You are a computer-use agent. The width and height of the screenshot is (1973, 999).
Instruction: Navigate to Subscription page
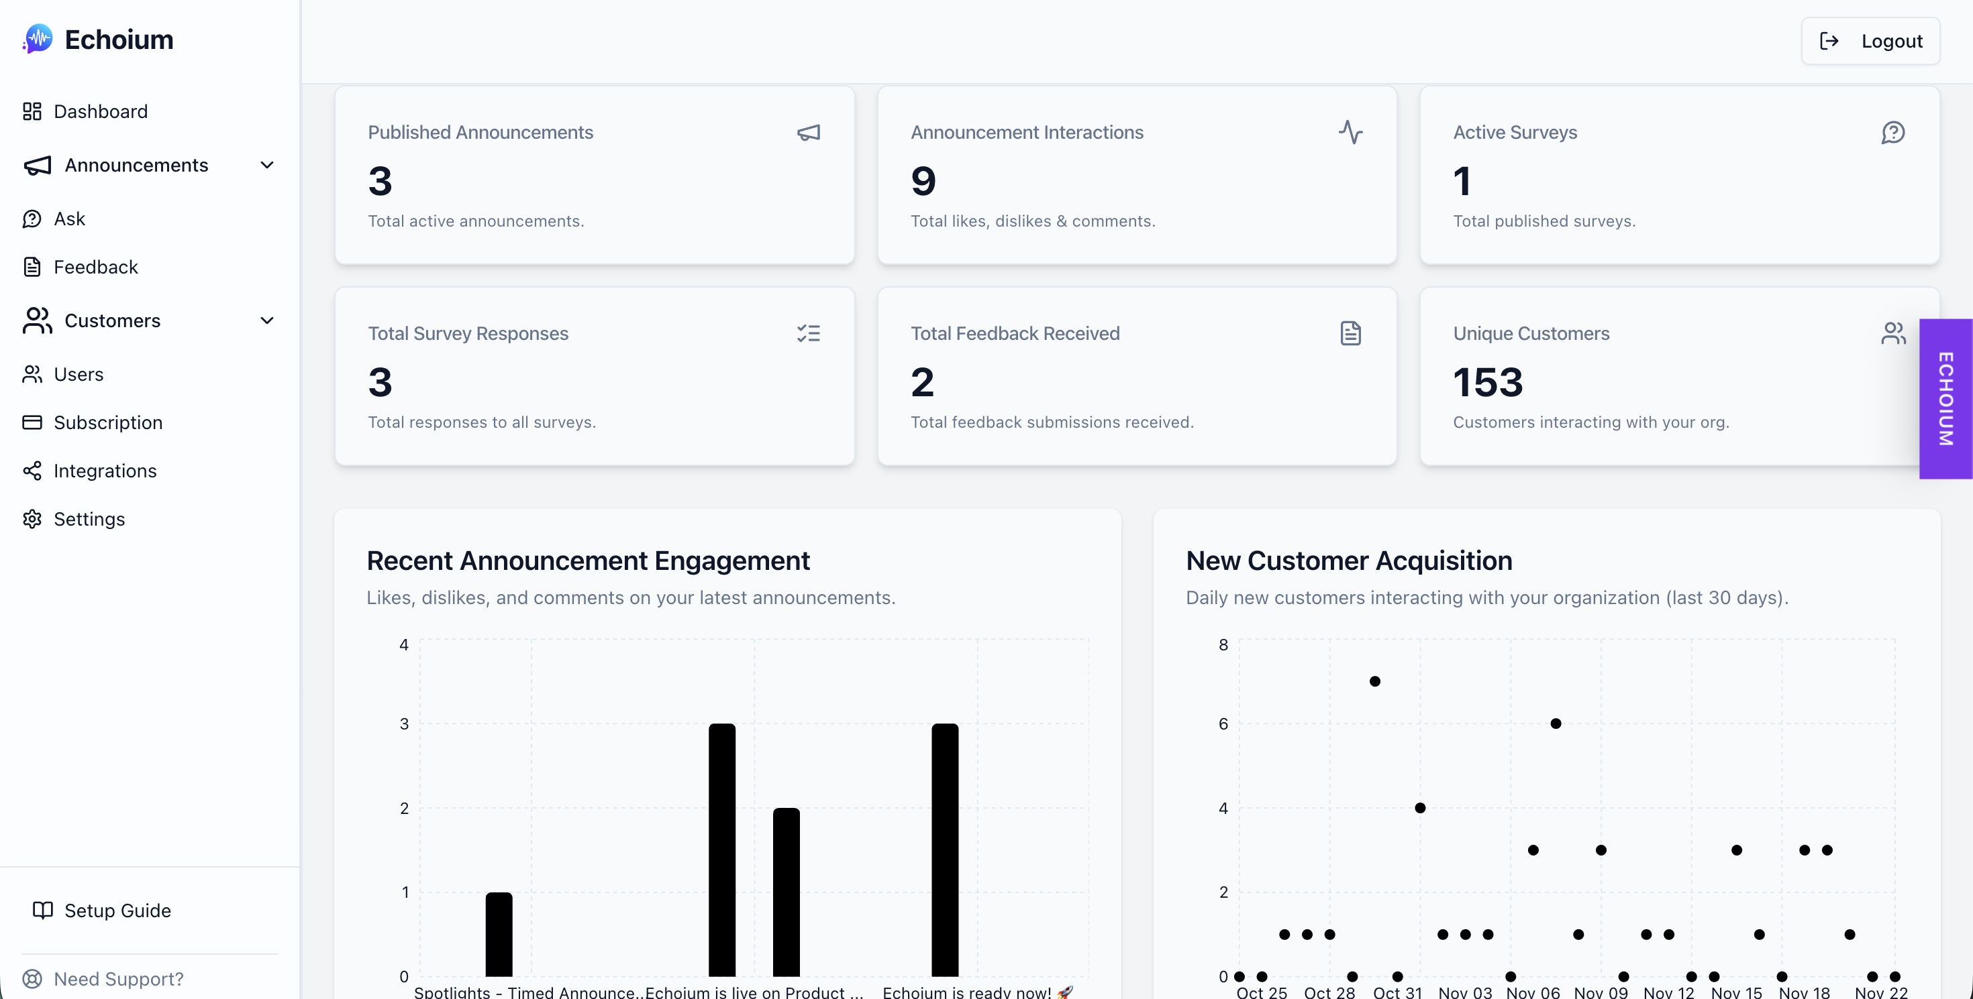pos(108,422)
